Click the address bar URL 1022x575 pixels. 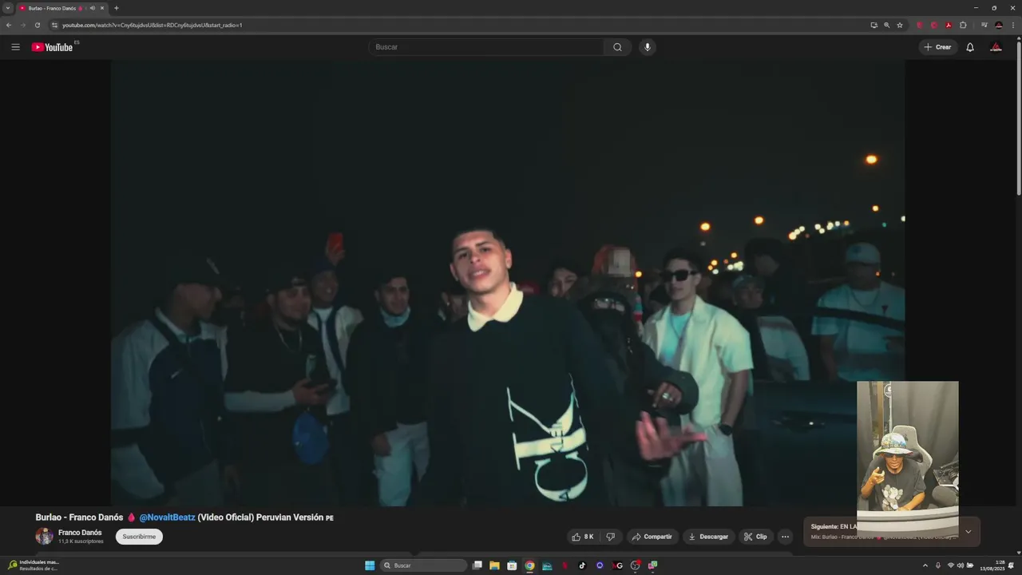pos(152,25)
